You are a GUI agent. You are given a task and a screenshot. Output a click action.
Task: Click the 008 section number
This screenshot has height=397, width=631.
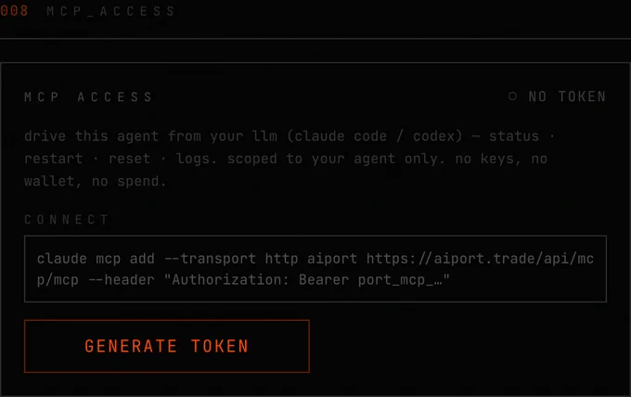pyautogui.click(x=14, y=10)
